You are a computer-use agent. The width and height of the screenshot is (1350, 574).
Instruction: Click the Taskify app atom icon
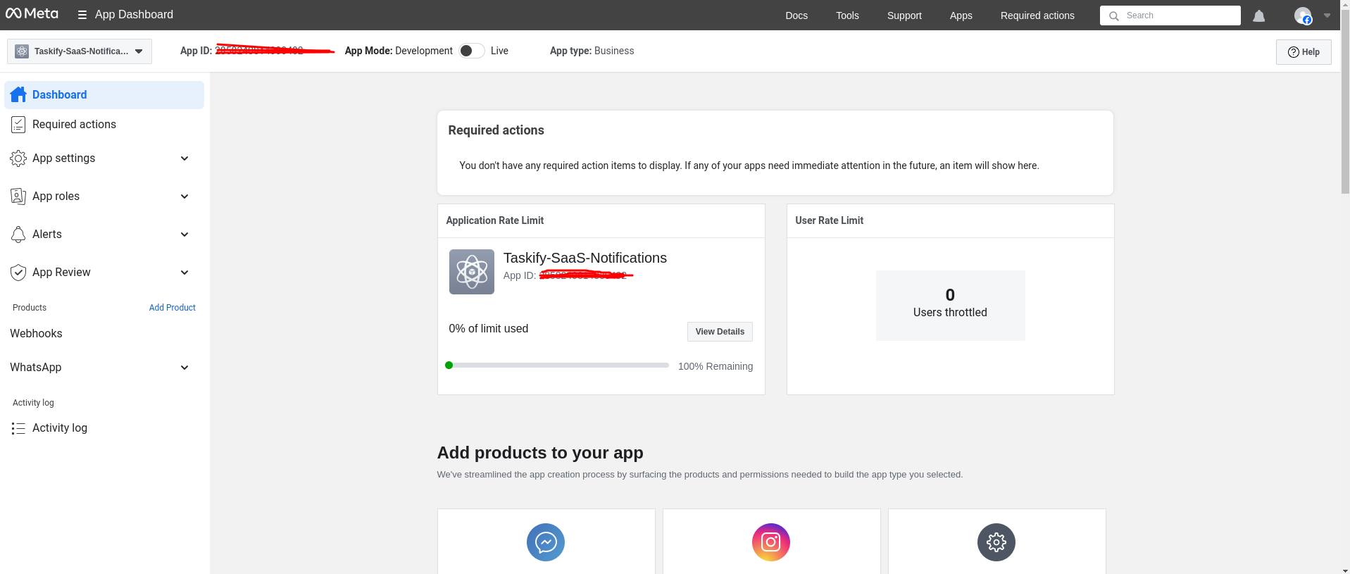[471, 272]
